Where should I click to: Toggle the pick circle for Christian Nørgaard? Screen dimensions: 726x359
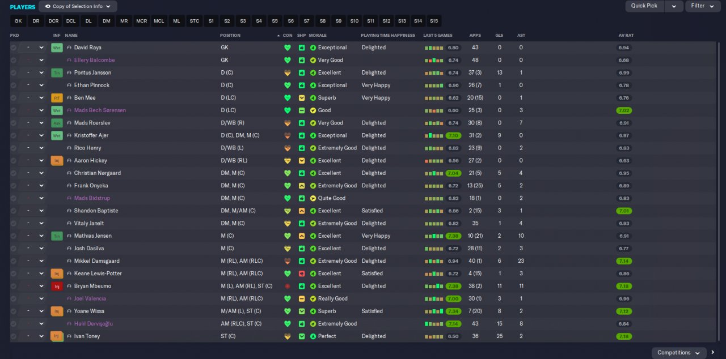pyautogui.click(x=14, y=173)
